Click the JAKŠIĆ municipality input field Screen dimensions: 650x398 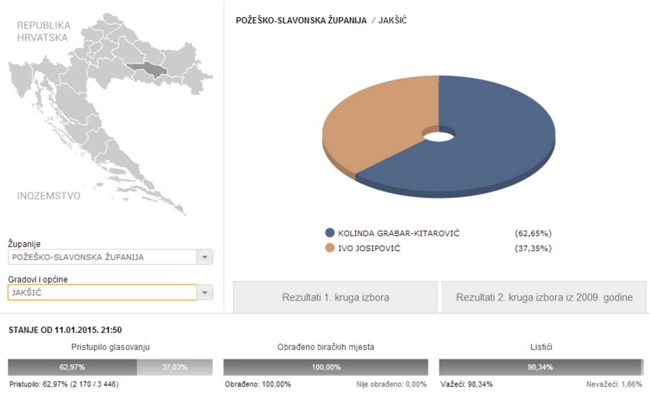pos(102,292)
